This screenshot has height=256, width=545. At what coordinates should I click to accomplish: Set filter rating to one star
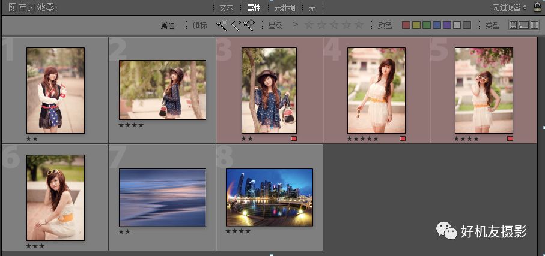tap(309, 25)
